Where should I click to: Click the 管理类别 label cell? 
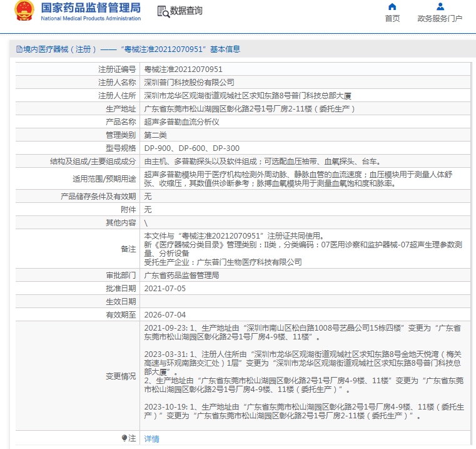(x=78, y=135)
